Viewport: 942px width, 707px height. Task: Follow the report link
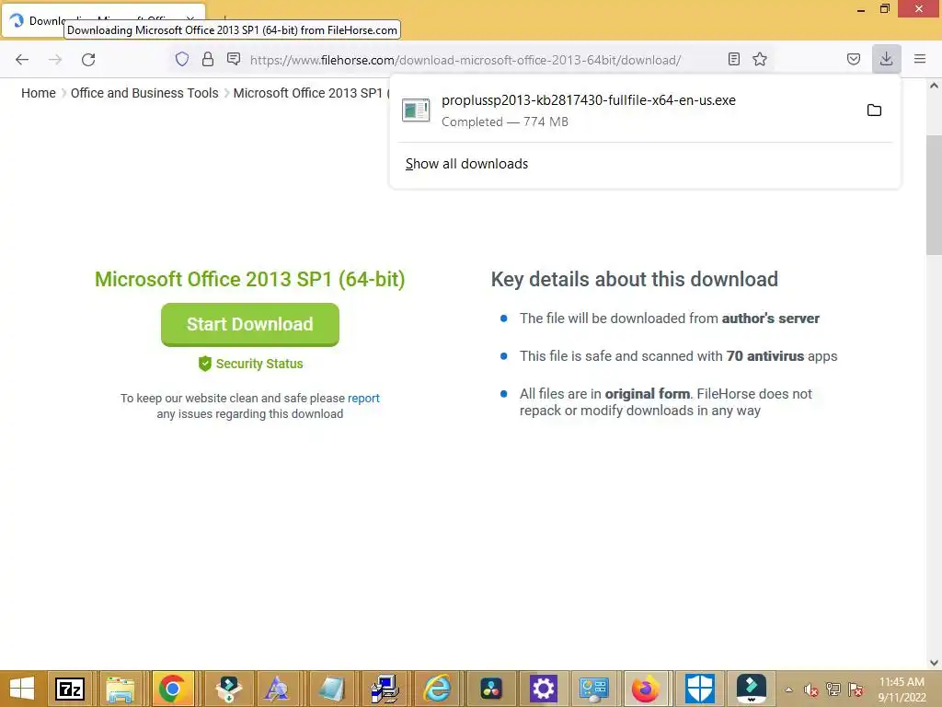(363, 398)
